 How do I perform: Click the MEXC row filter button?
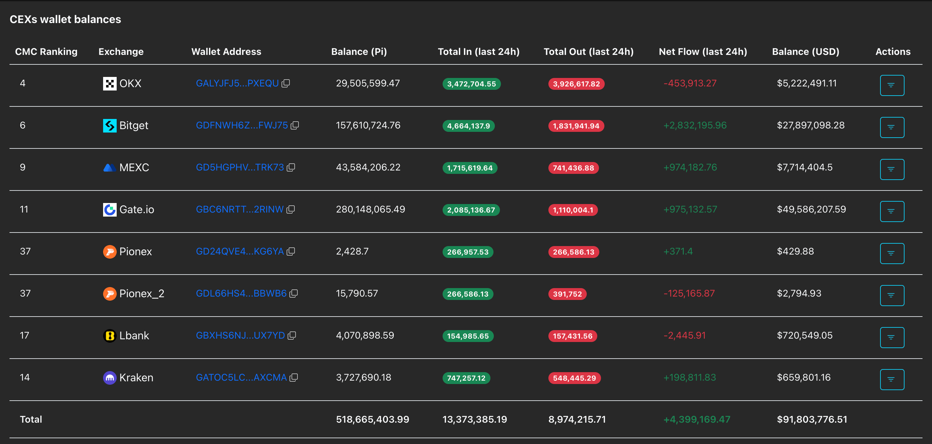point(892,169)
